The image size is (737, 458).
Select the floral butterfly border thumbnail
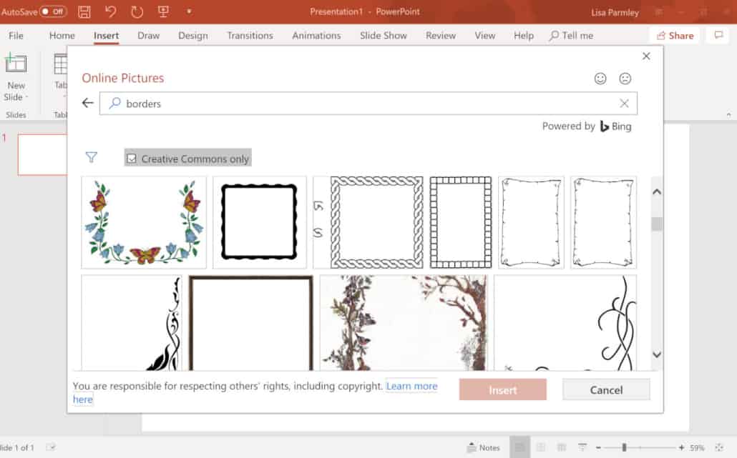143,222
